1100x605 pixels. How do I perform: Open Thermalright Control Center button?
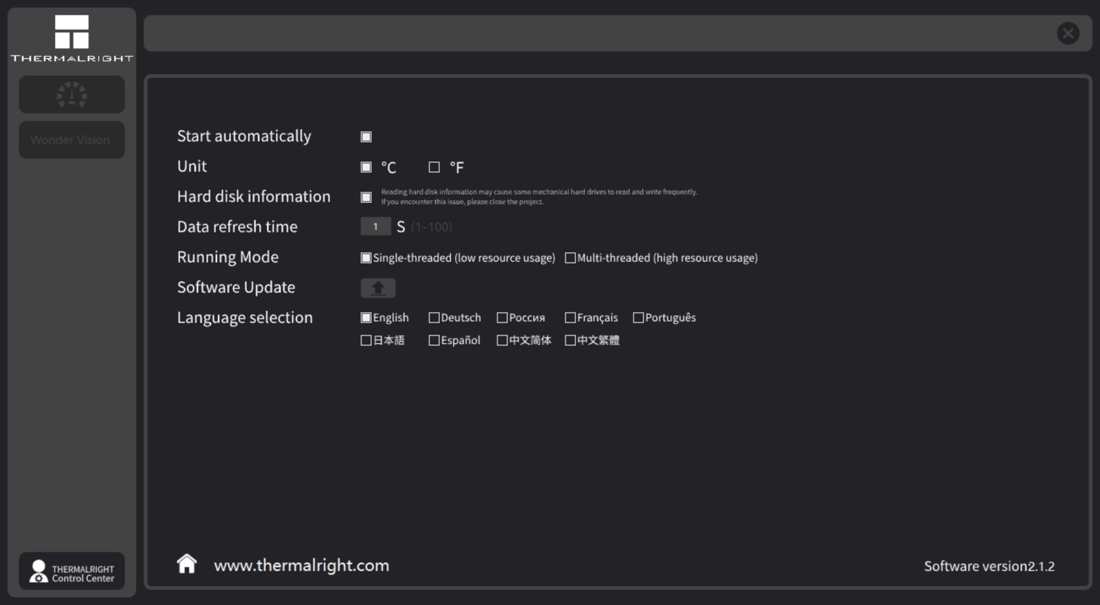tap(71, 571)
